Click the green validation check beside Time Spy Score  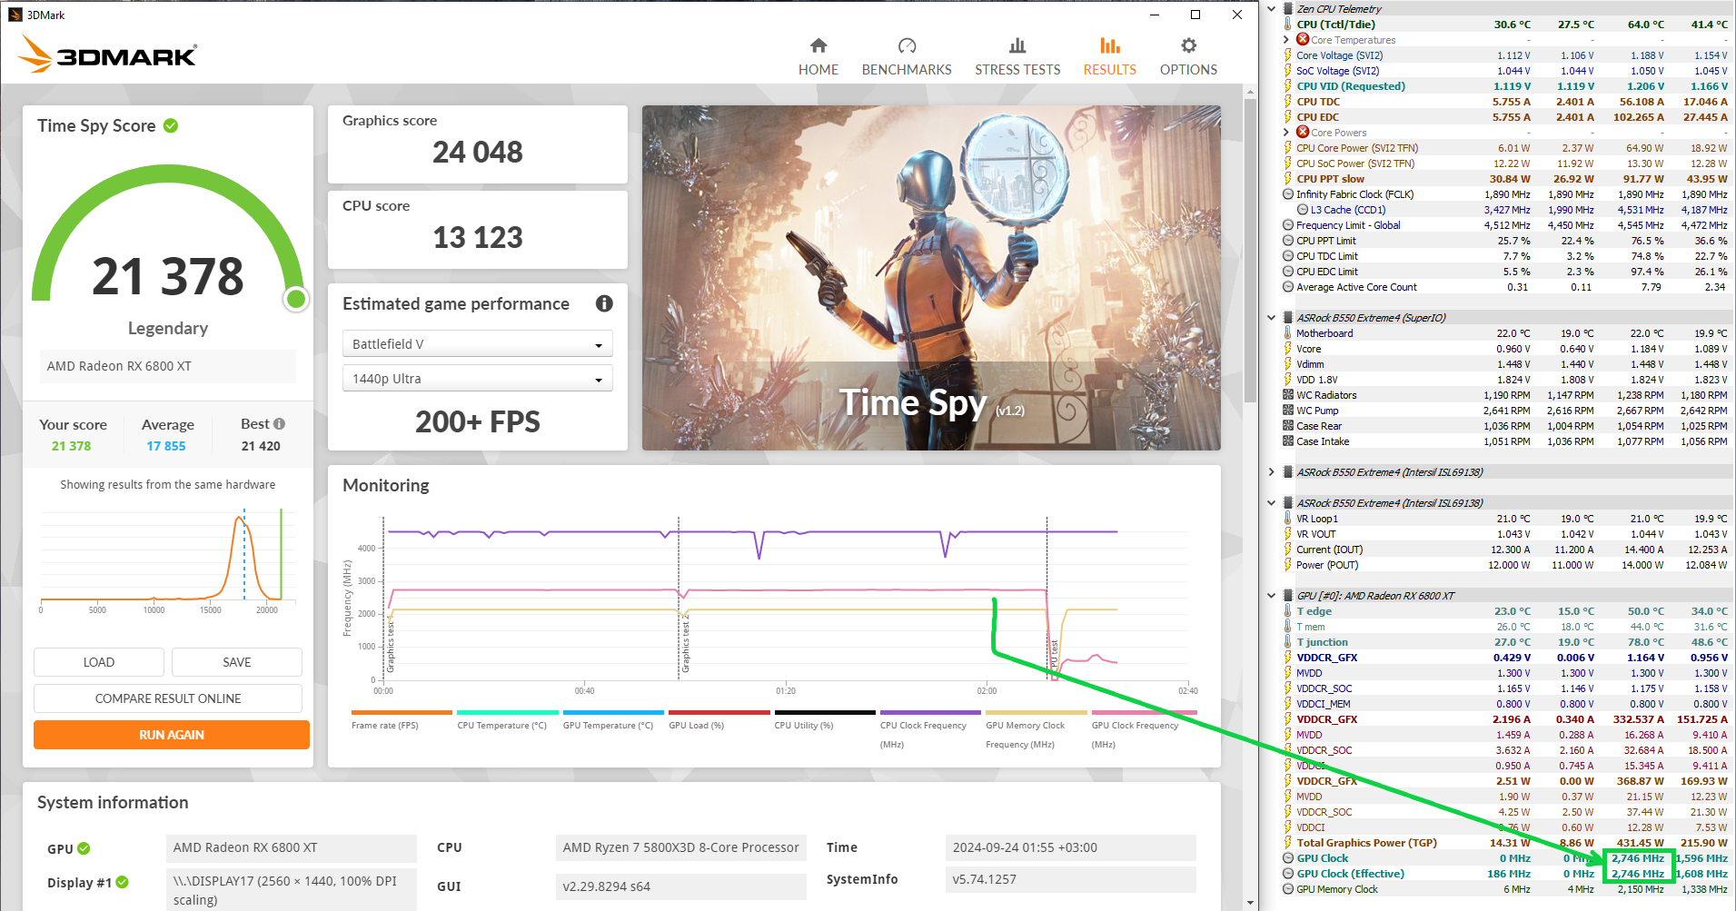pos(171,125)
